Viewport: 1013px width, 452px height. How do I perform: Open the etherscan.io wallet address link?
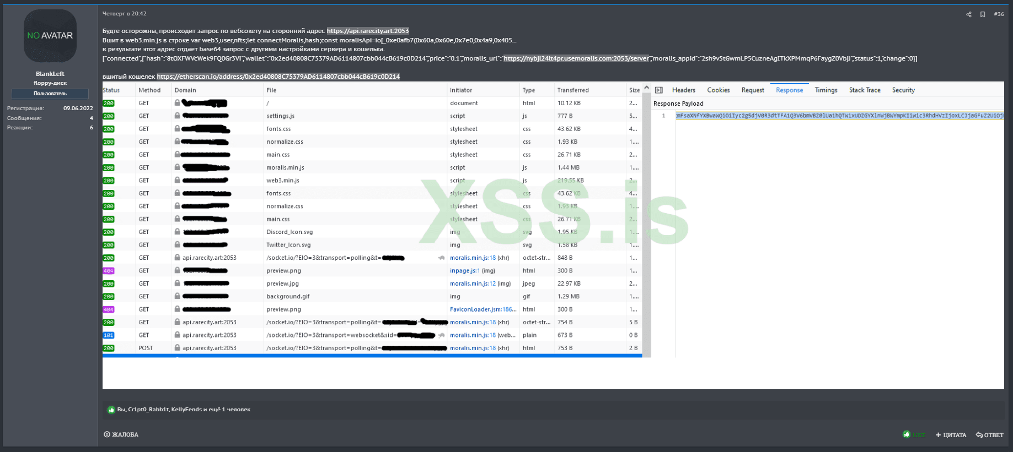pos(278,77)
